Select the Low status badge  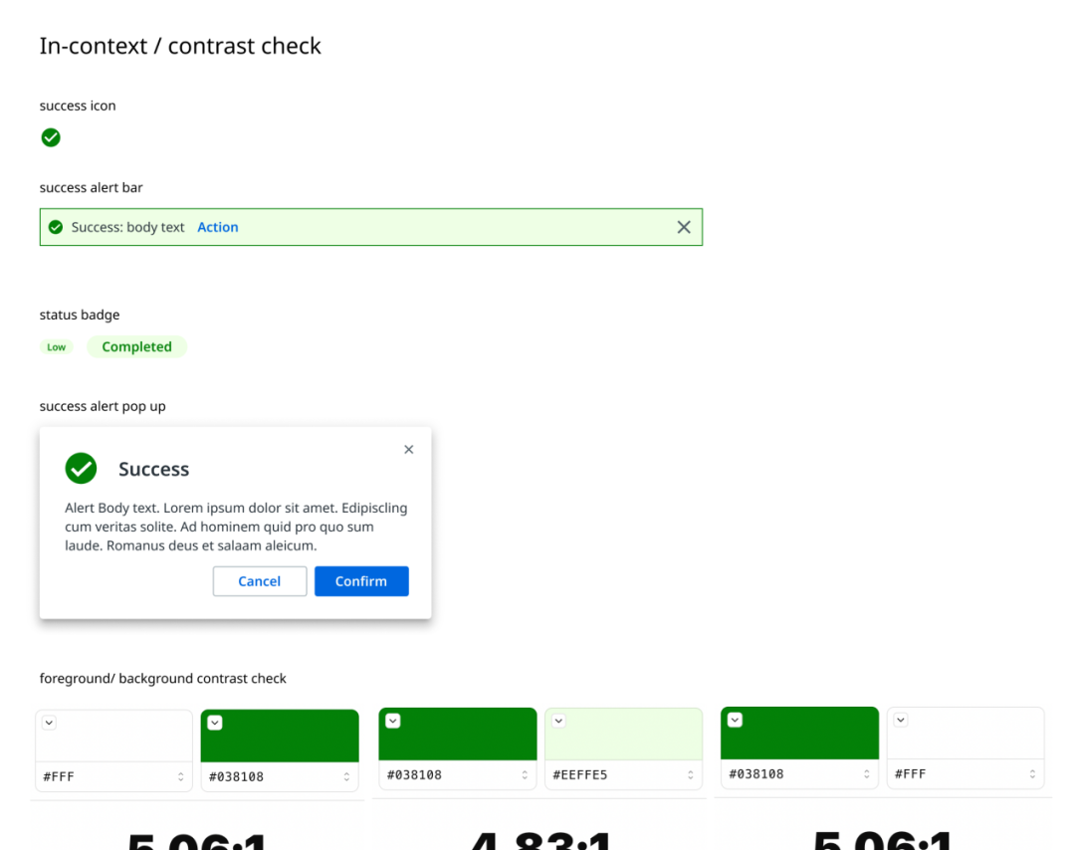(56, 346)
